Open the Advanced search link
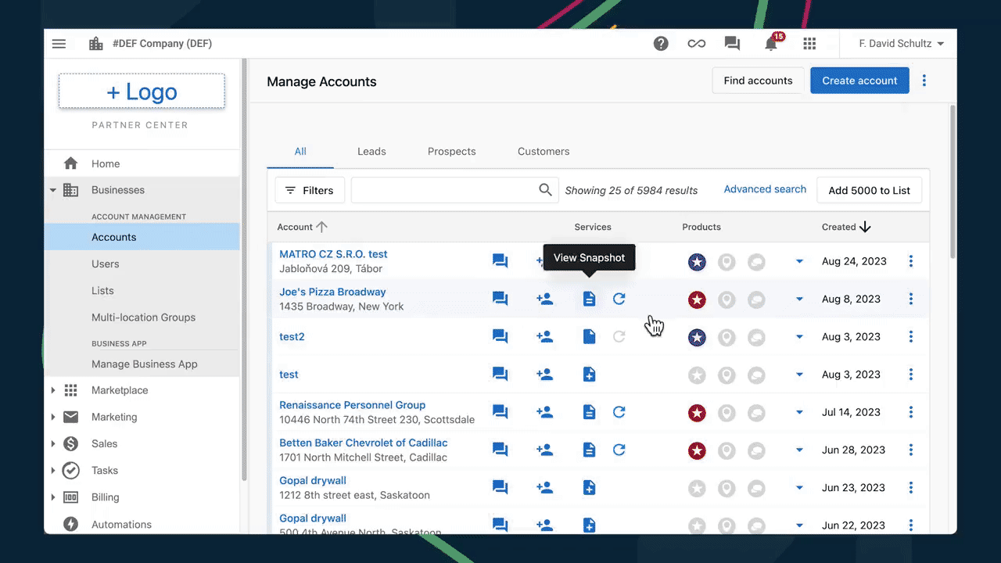The width and height of the screenshot is (1001, 563). point(765,189)
